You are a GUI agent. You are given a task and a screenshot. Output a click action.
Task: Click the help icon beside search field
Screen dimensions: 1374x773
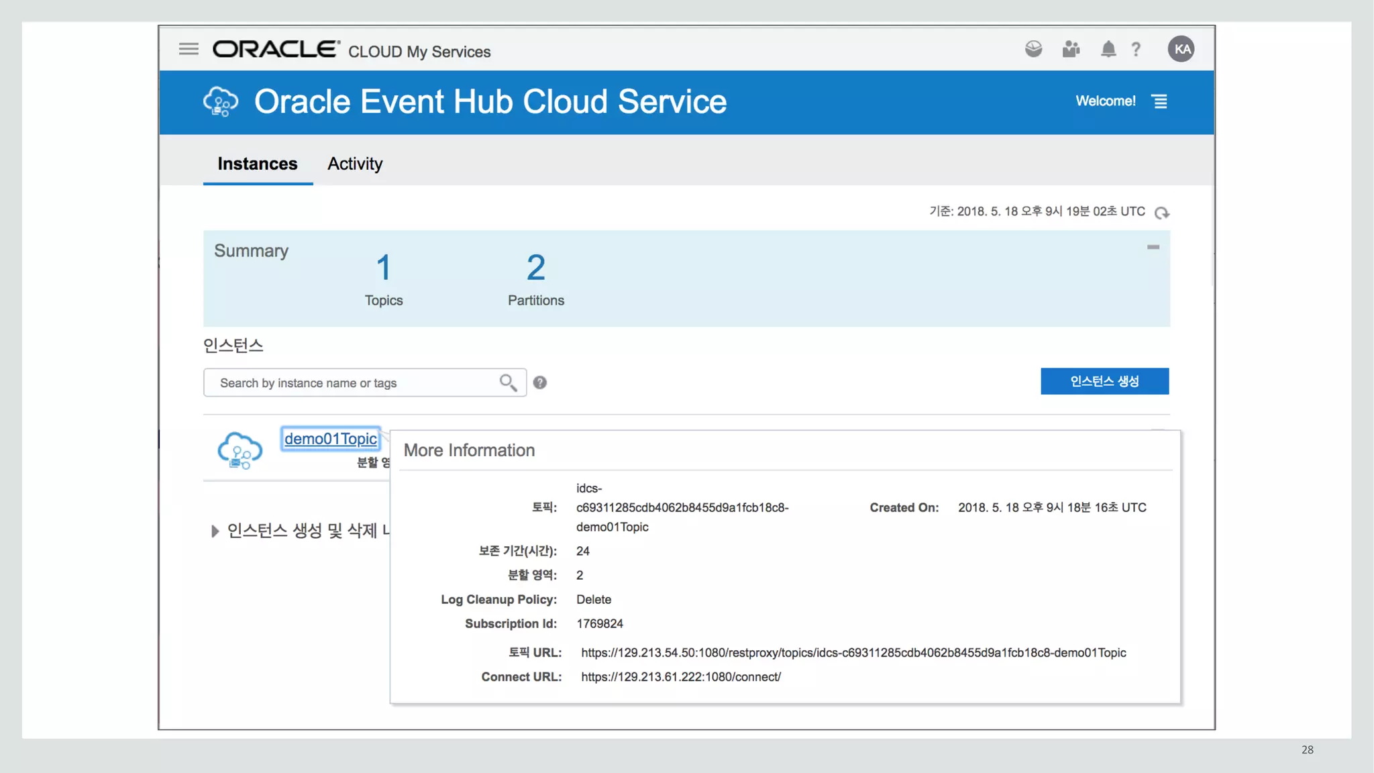[x=540, y=382]
